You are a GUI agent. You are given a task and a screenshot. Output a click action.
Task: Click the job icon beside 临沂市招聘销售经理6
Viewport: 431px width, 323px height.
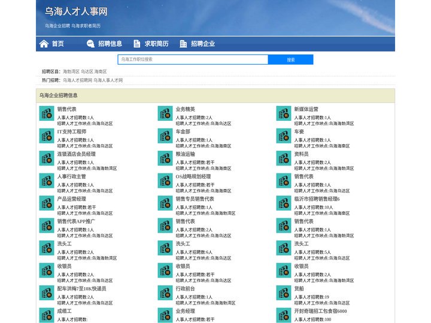(284, 203)
